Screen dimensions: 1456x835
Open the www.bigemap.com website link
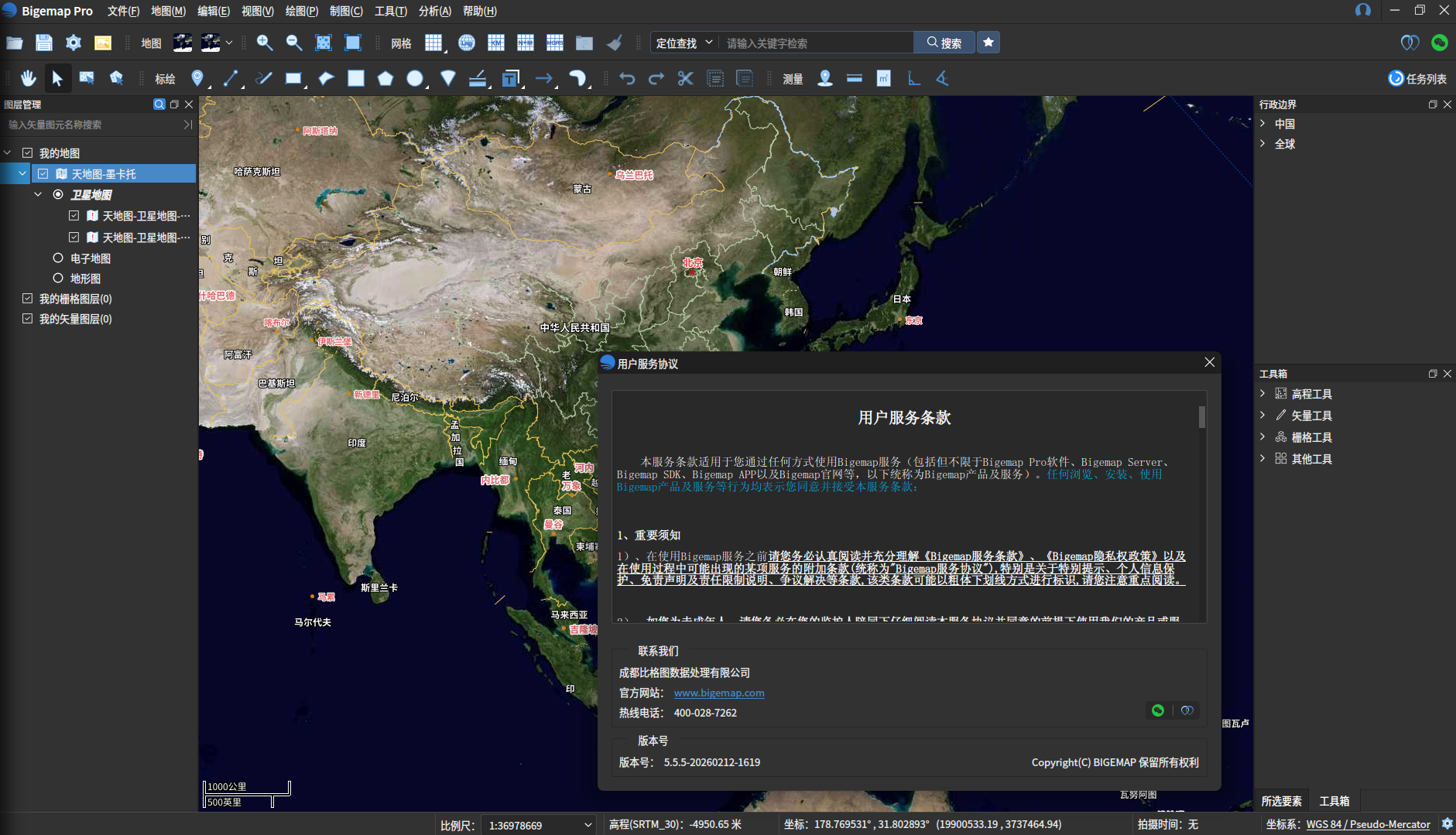[x=719, y=693]
